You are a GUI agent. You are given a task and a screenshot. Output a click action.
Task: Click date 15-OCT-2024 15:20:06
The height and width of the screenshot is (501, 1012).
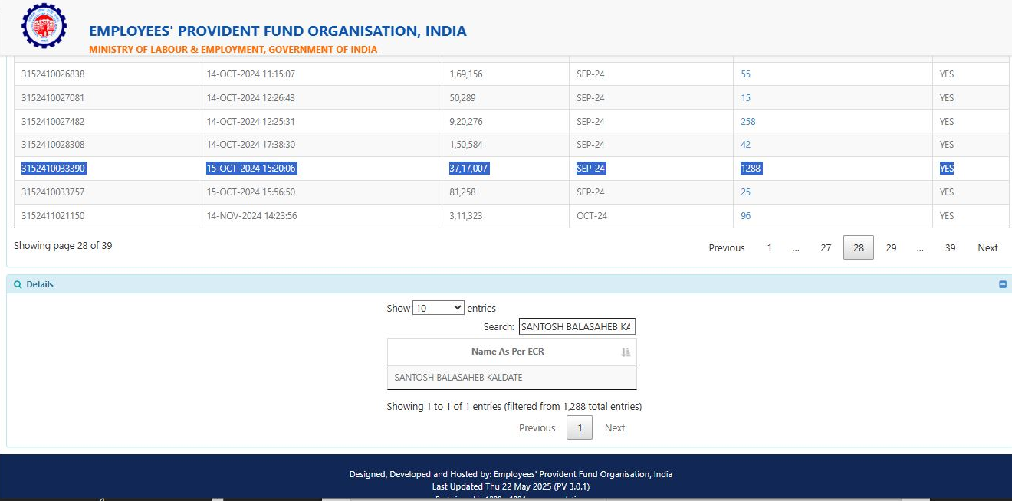tap(251, 169)
